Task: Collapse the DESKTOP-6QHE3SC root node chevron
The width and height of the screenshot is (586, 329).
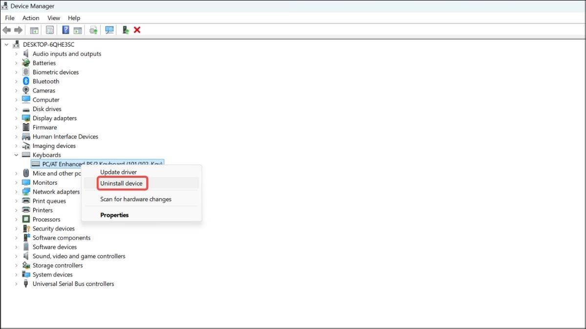Action: coord(6,44)
